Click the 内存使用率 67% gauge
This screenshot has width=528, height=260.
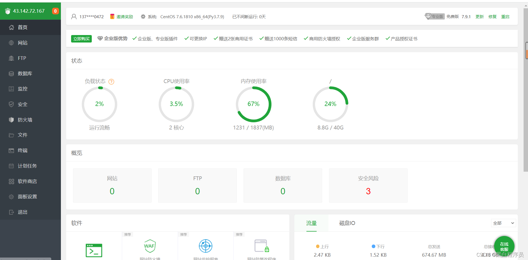coord(254,104)
